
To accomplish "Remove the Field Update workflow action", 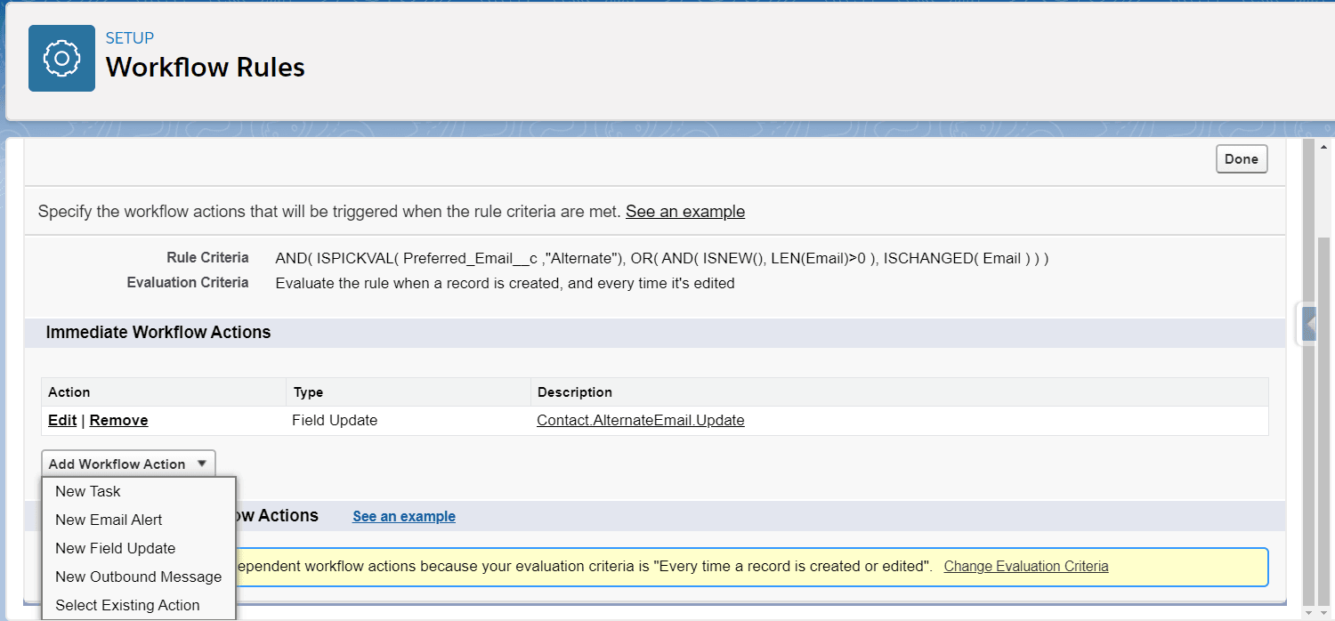I will click(118, 420).
